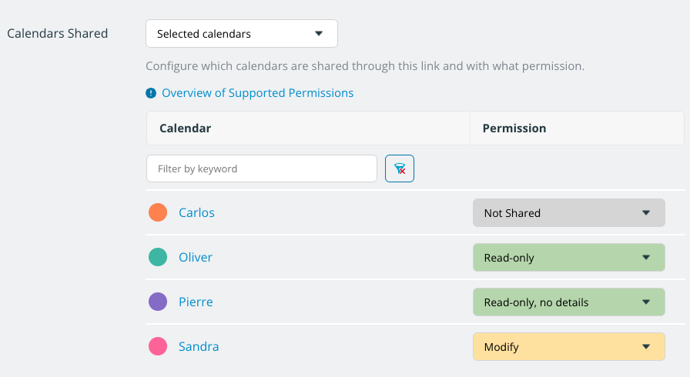Click Pierre's purple calendar color circle

coord(158,302)
